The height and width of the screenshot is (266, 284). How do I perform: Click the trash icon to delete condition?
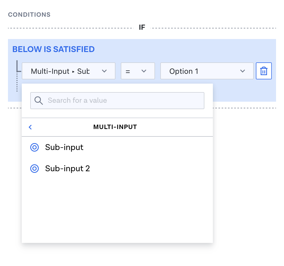[x=264, y=71]
